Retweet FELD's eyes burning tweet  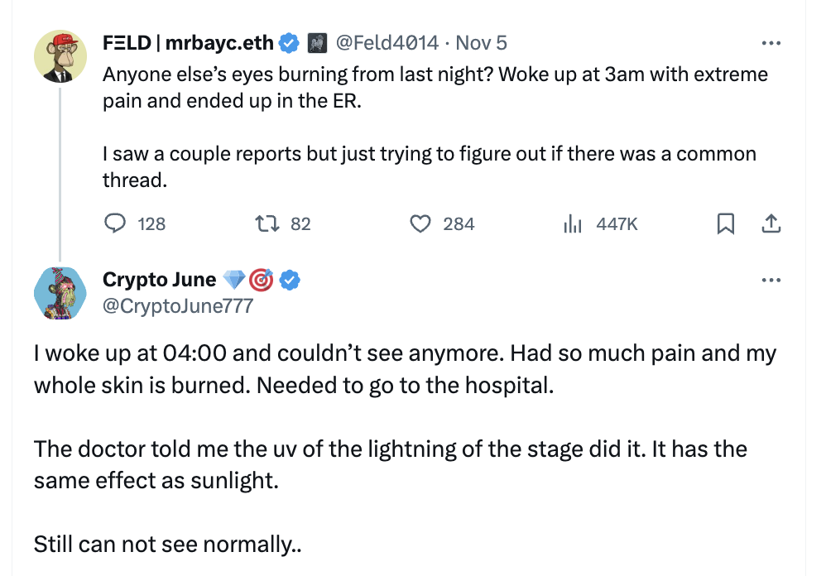pos(267,223)
